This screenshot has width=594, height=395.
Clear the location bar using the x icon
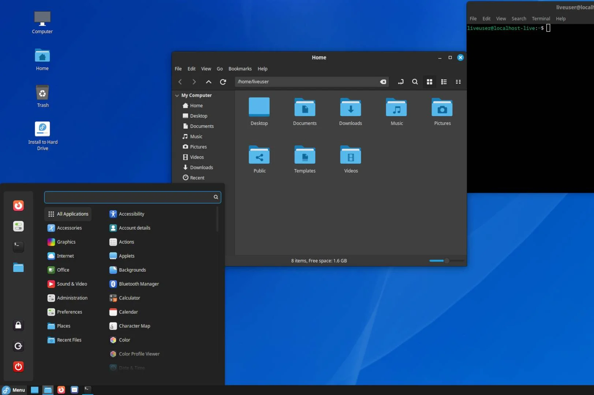point(383,82)
